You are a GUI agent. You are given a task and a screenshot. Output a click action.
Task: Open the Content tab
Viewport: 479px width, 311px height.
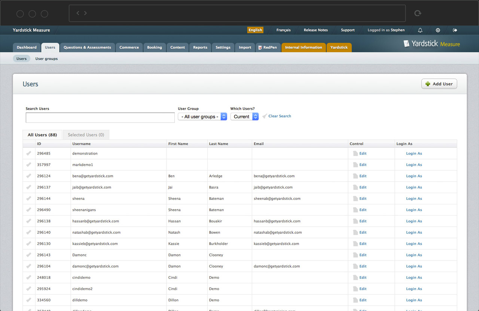178,48
